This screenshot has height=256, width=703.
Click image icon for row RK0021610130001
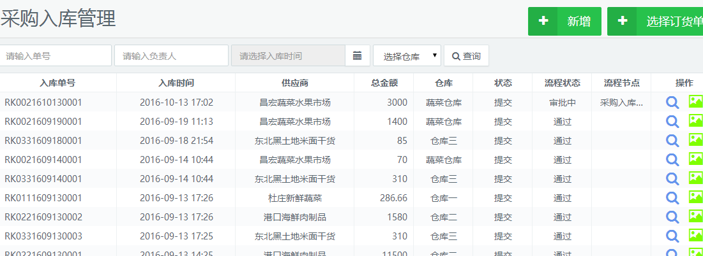(695, 102)
